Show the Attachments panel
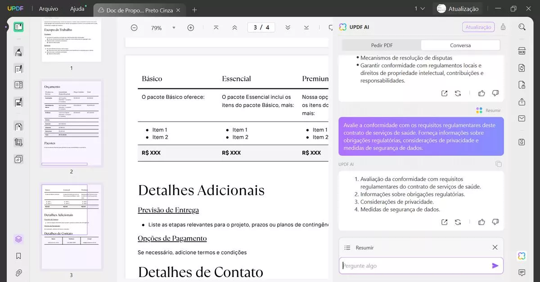 point(18,273)
